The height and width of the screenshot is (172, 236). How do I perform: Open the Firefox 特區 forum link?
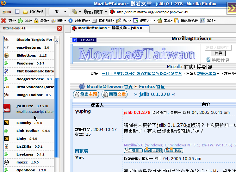click(152, 87)
